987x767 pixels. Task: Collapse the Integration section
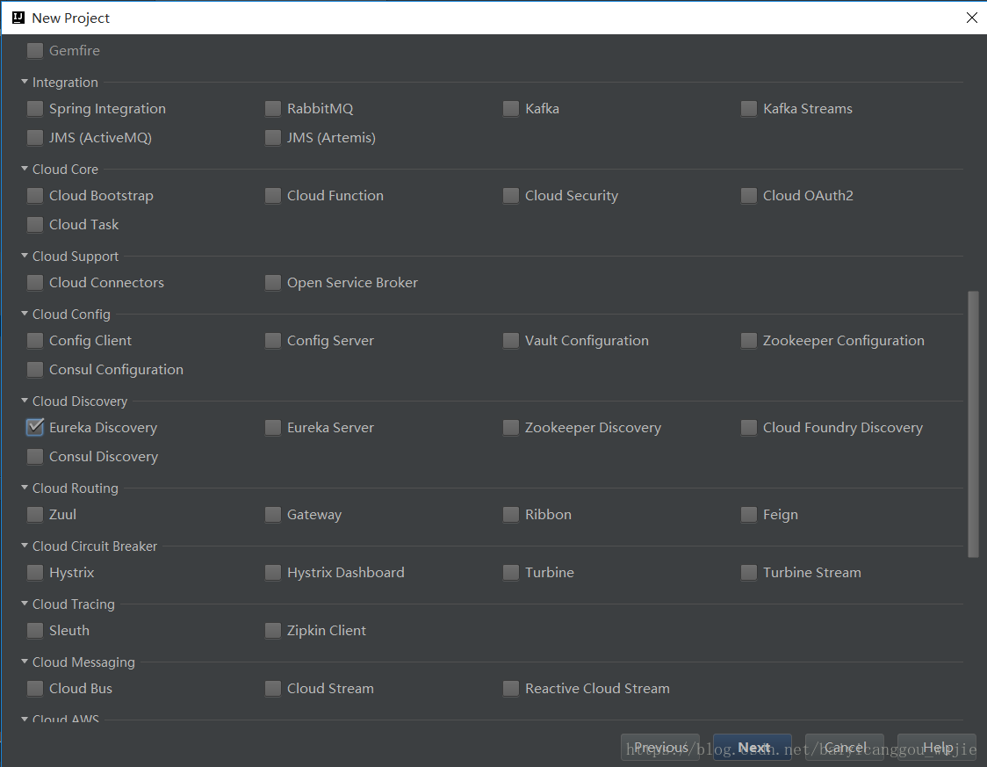click(25, 82)
